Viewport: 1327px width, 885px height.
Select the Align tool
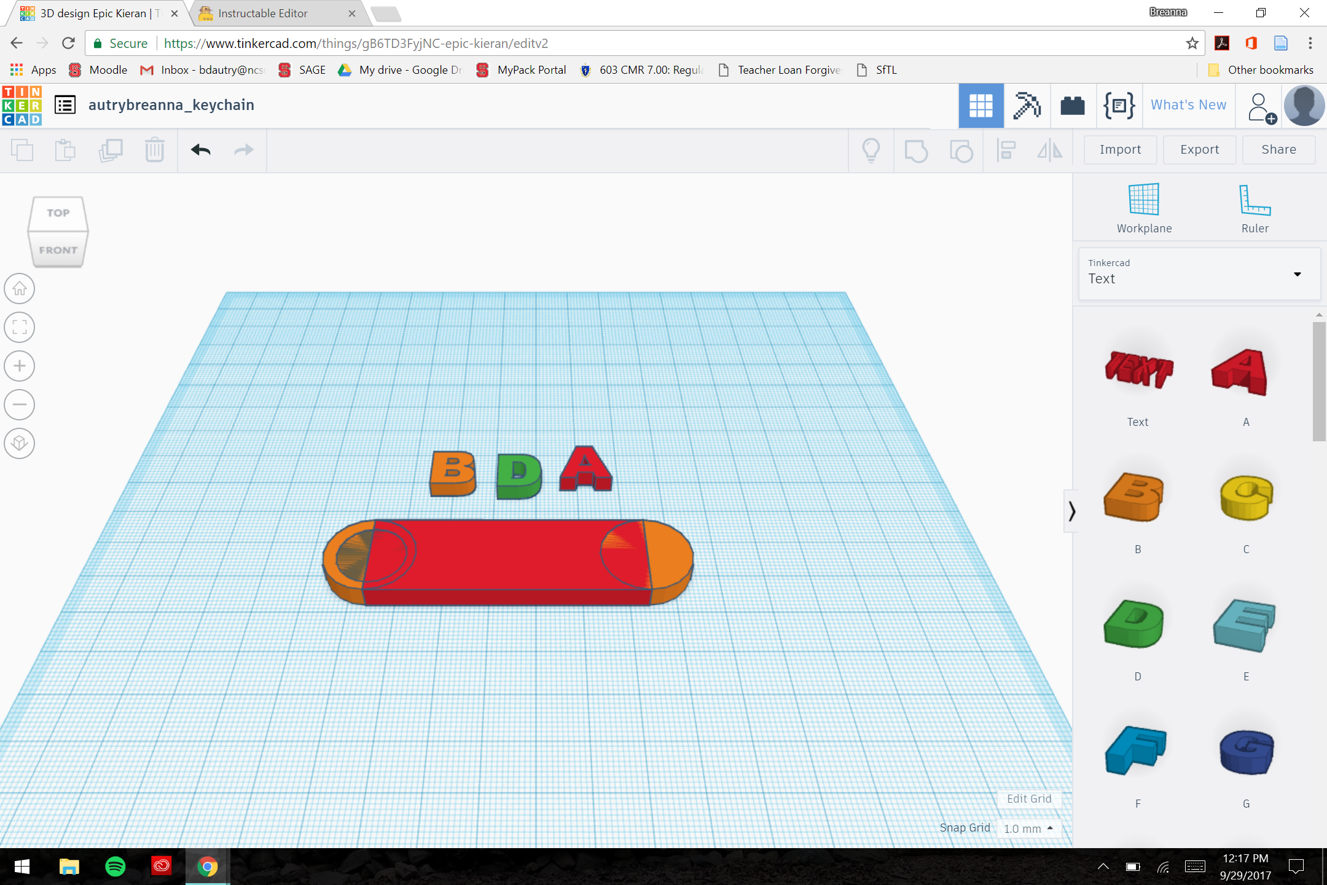pos(1006,150)
